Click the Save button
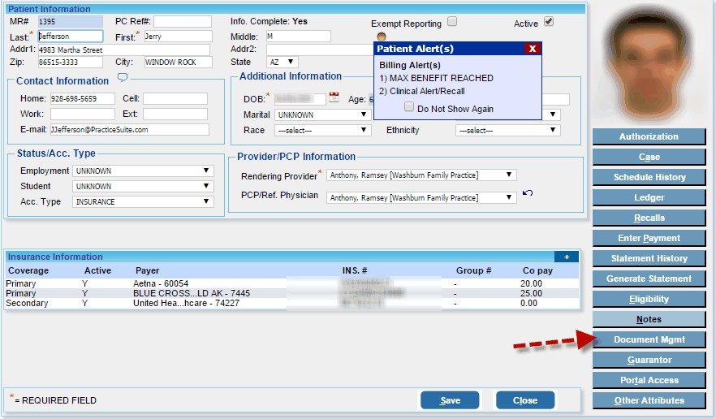This screenshot has width=716, height=419. 450,400
